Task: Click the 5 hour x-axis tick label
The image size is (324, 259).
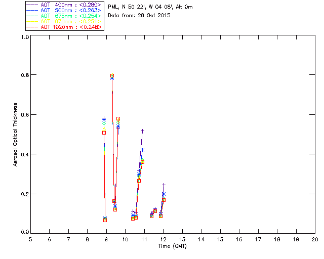Action: coord(30,239)
